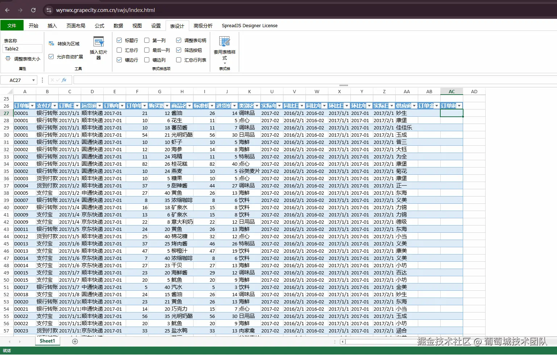Click the formula bar confirm checkmark icon

tap(58, 80)
